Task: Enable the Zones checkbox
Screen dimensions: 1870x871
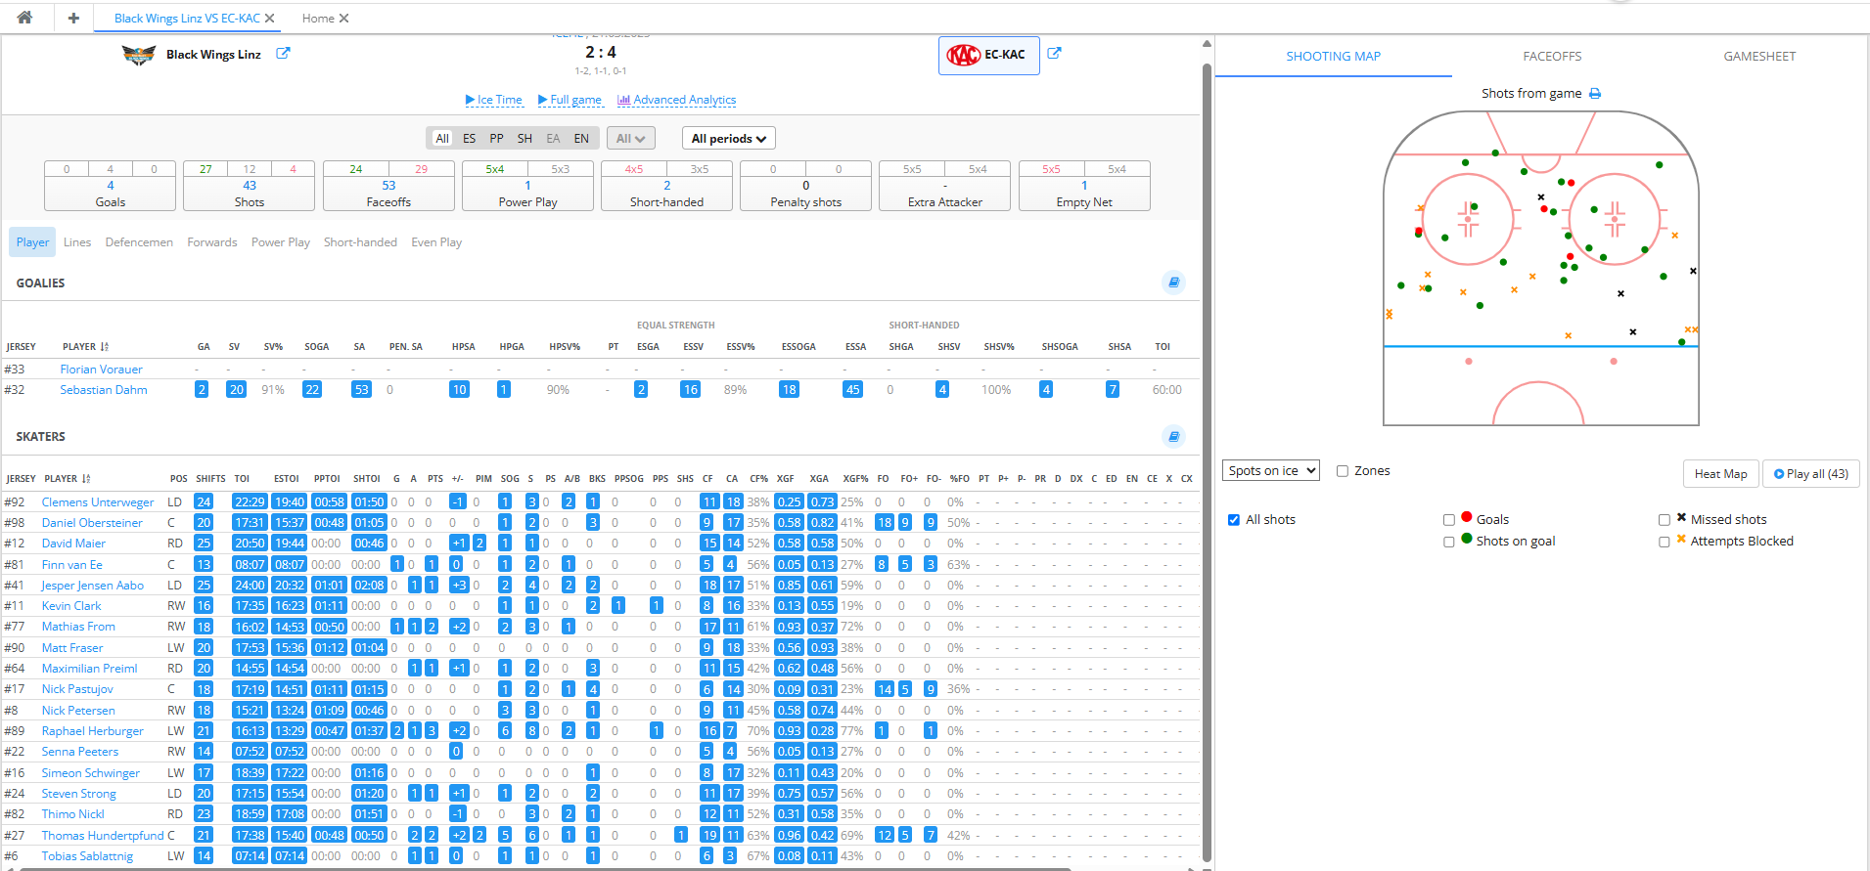Action: point(1343,471)
